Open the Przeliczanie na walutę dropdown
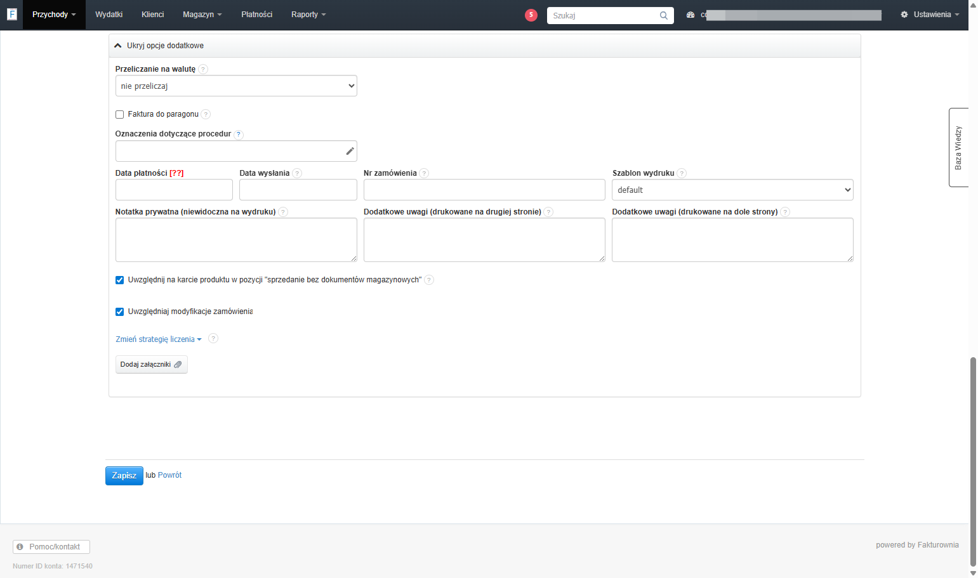Image resolution: width=978 pixels, height=578 pixels. click(x=236, y=86)
